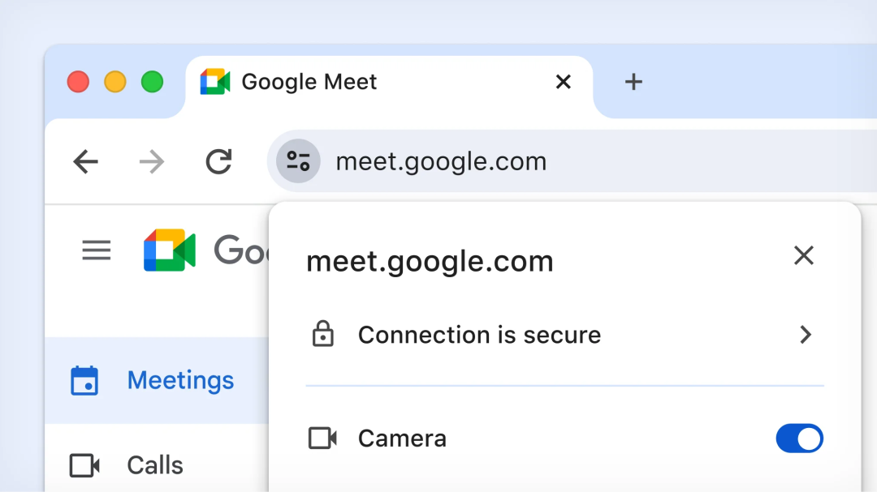Click the browser back arrow
Screen dimensions: 877x492
85,162
